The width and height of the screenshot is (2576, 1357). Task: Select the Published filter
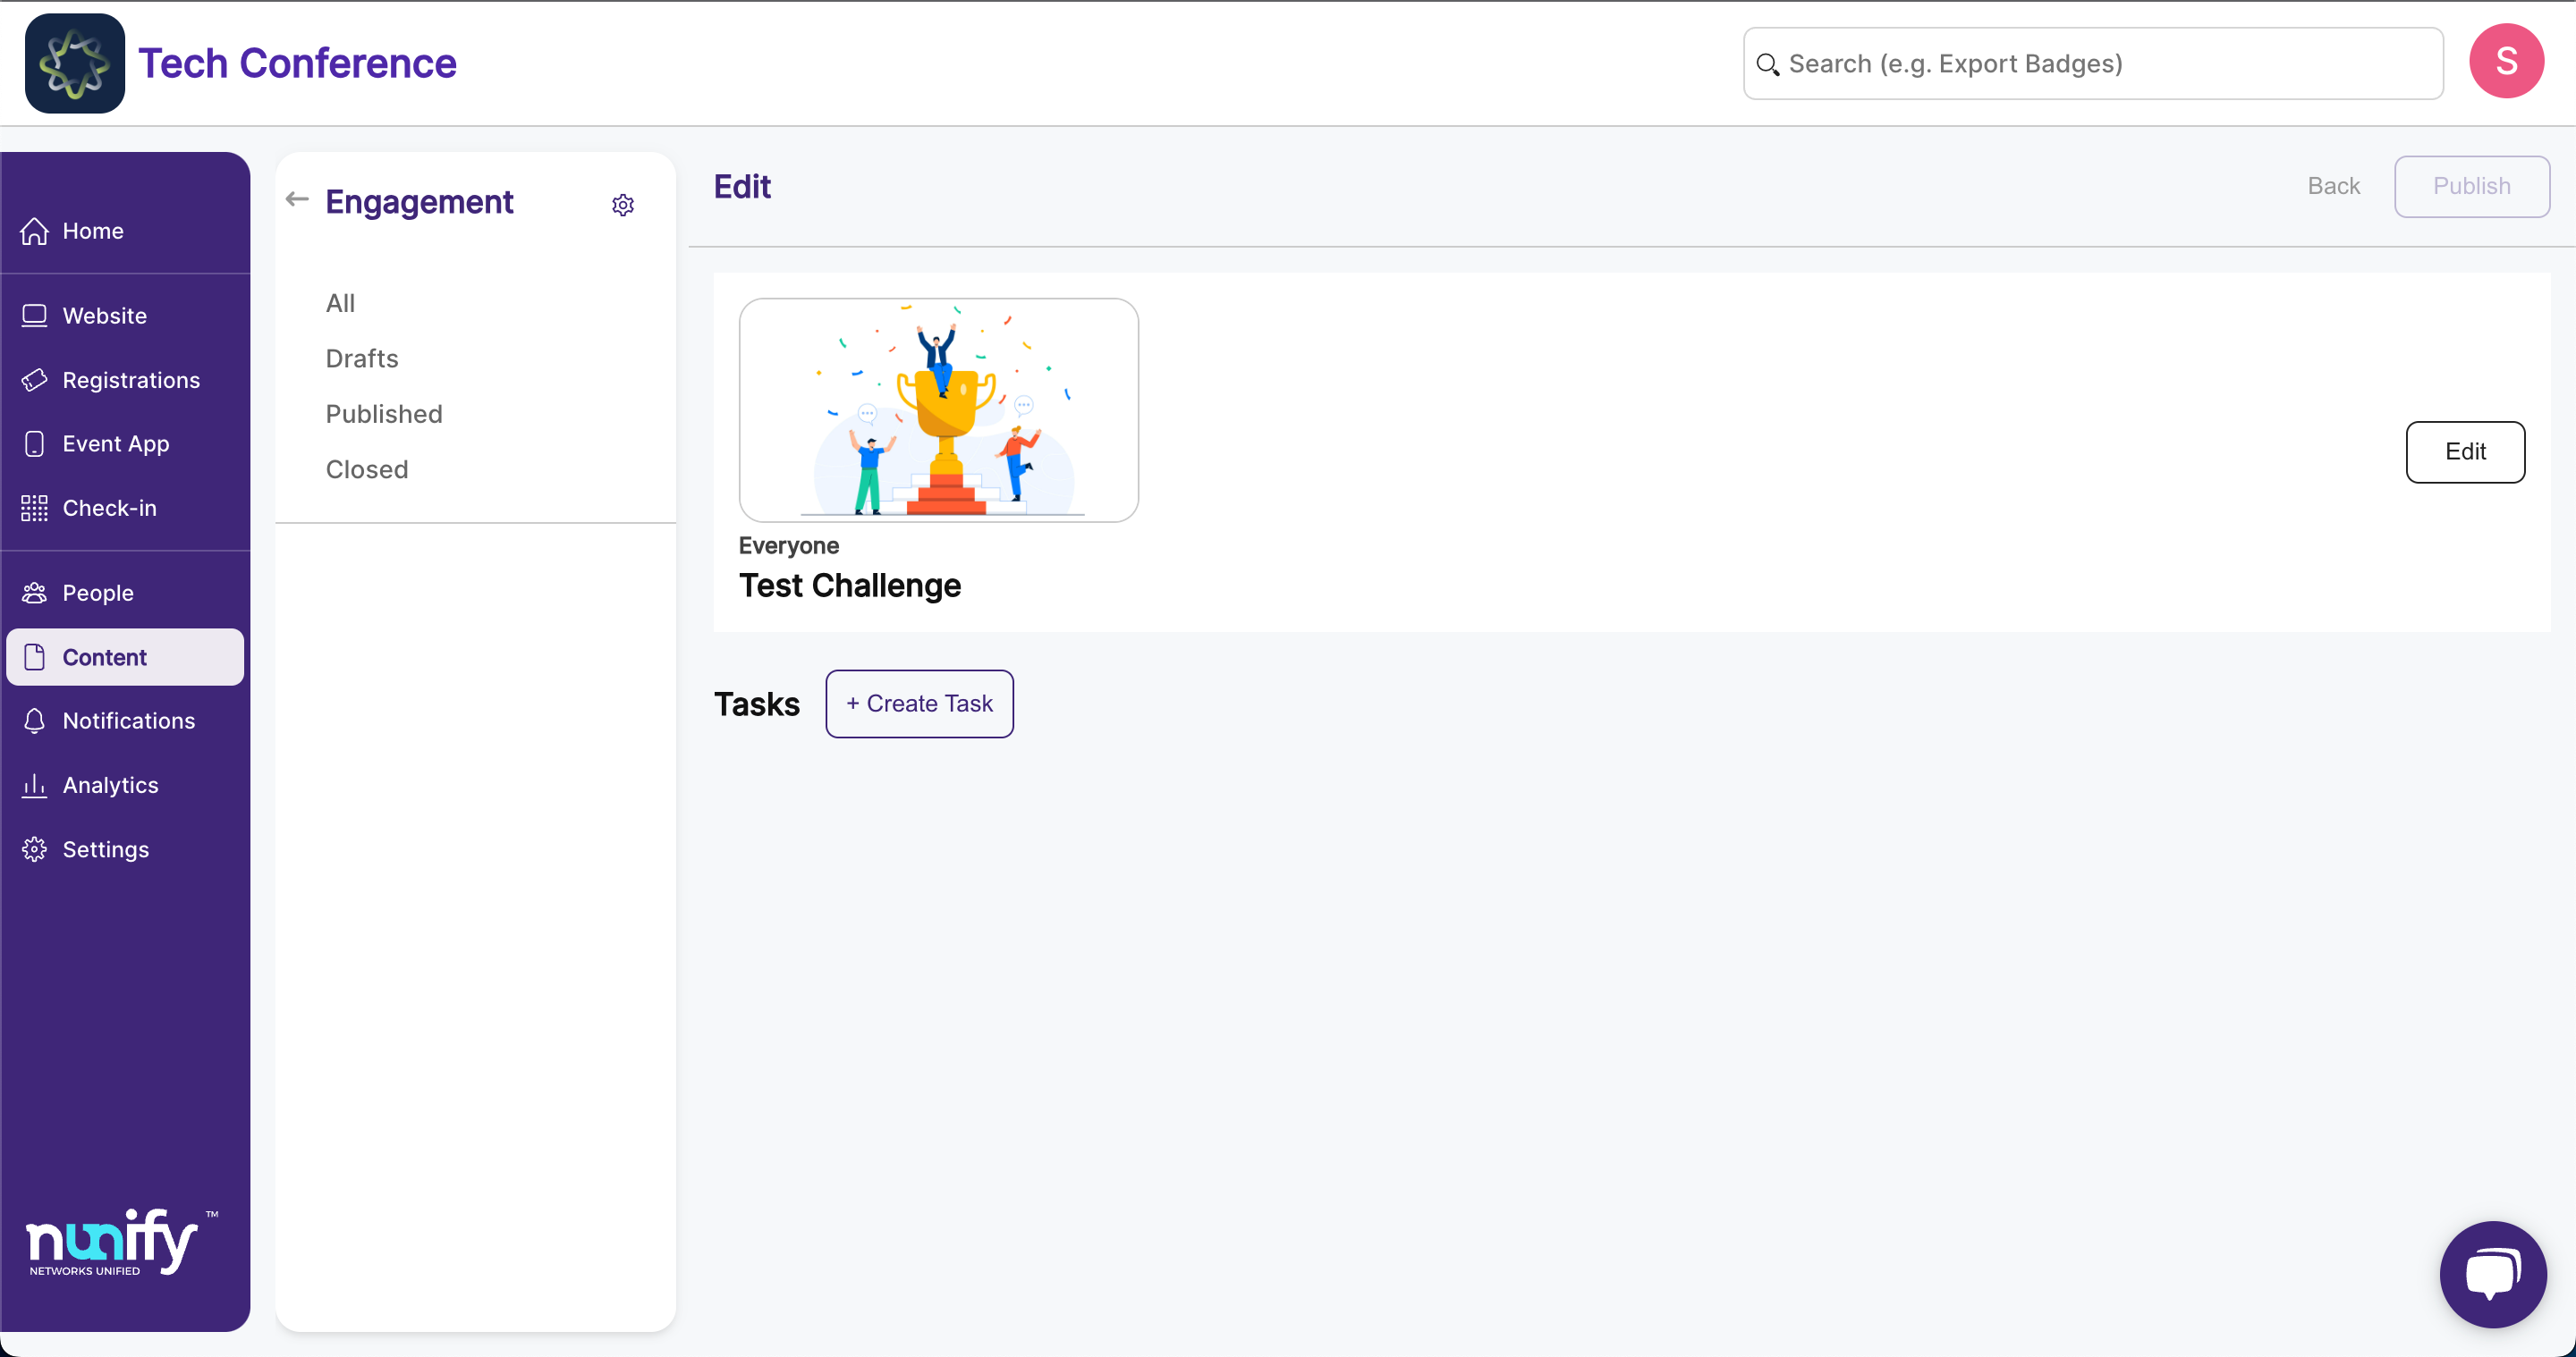(x=384, y=414)
